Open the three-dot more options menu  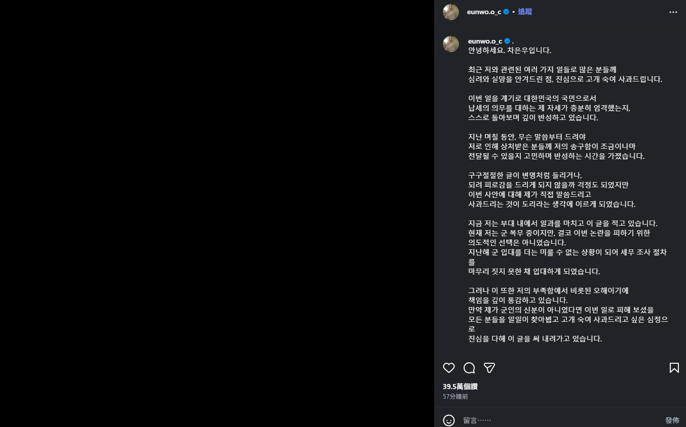click(673, 12)
